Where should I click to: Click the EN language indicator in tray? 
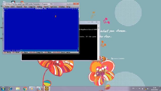point(133,88)
